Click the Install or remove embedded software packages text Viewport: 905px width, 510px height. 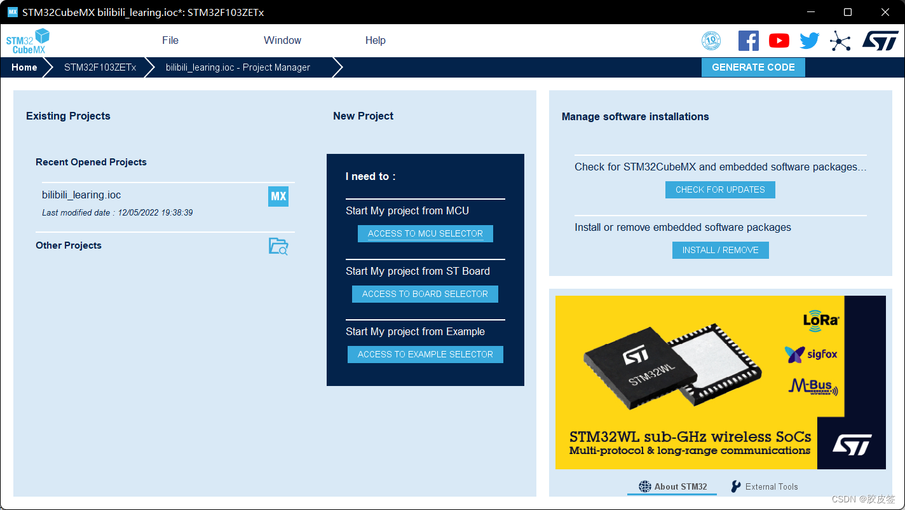coord(683,227)
